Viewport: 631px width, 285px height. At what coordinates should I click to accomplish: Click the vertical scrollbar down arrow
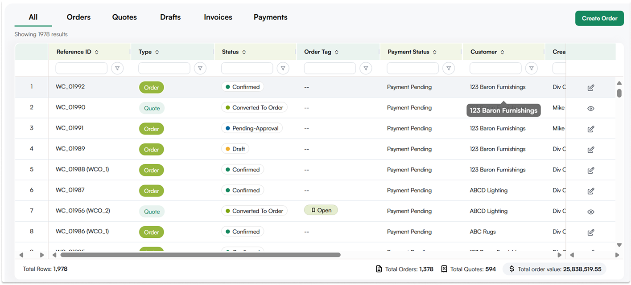619,245
